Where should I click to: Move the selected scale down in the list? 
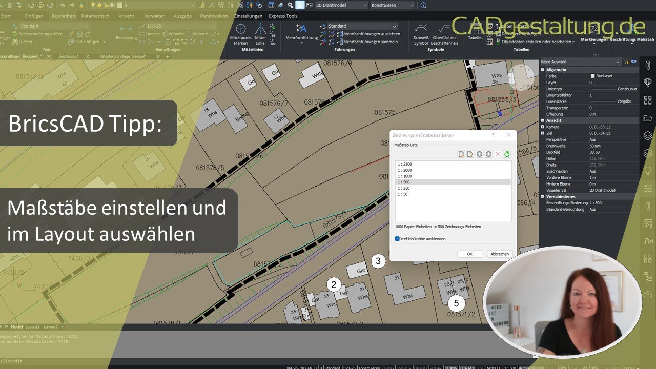click(x=488, y=154)
